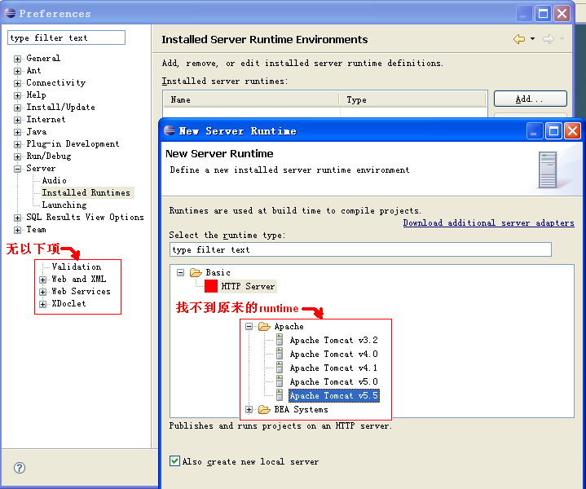
Task: Select Apache Tomcat v5.5 runtime
Action: (333, 396)
